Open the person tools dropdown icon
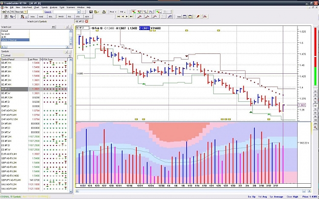The width and height of the screenshot is (319, 199). point(24,17)
